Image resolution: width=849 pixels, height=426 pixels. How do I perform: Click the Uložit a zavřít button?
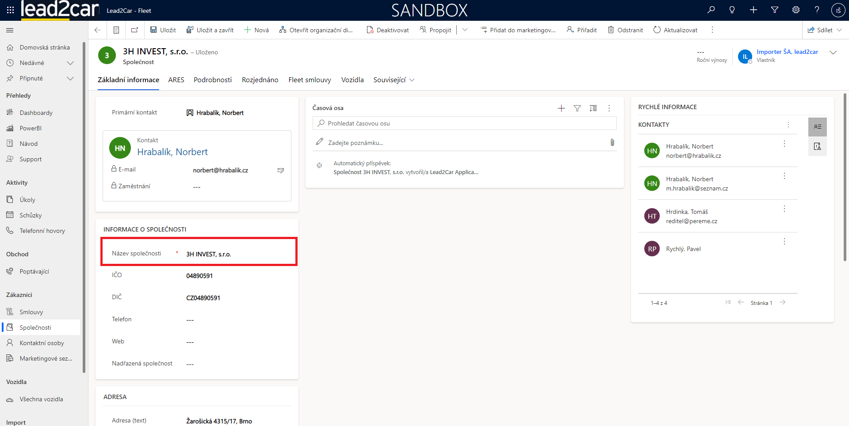(210, 30)
